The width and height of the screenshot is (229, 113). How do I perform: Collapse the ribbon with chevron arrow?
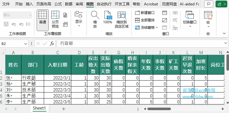(x=224, y=34)
